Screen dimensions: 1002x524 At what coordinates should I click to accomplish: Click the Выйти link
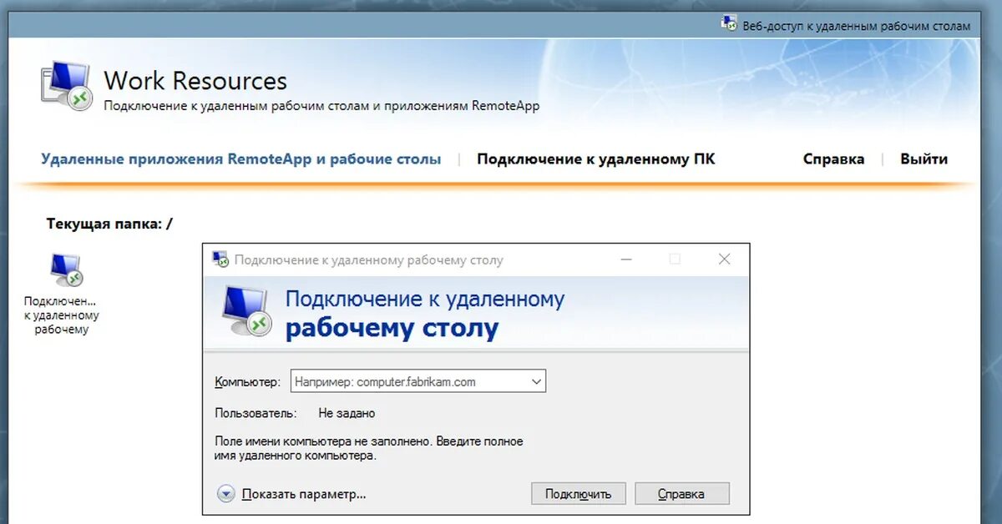tap(924, 159)
